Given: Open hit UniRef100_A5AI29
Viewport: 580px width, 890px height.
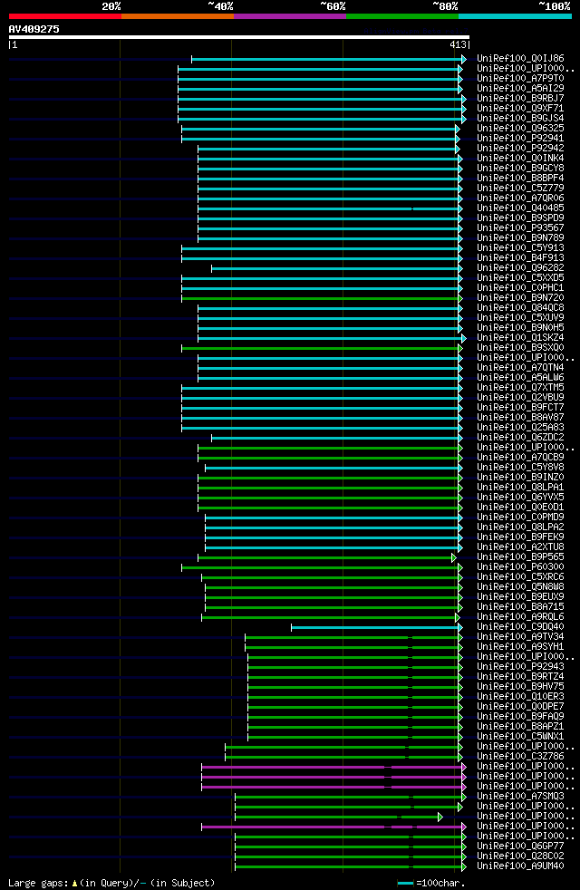Looking at the screenshot, I should [520, 89].
